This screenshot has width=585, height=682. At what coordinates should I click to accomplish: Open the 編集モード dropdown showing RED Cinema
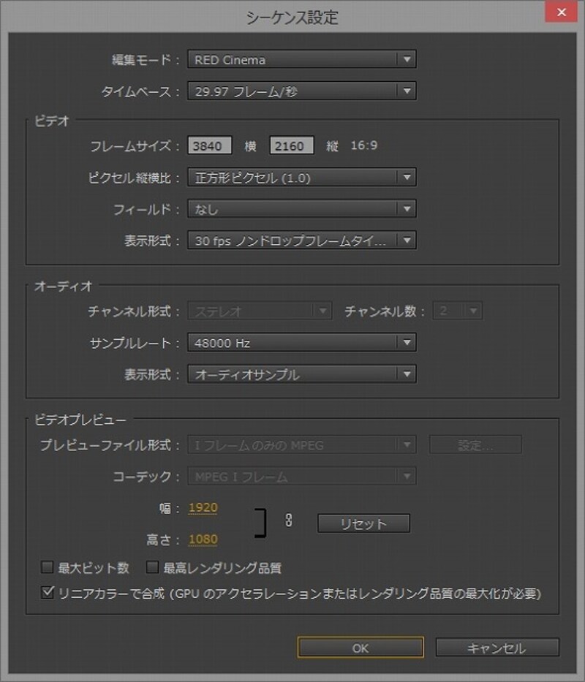coord(301,60)
